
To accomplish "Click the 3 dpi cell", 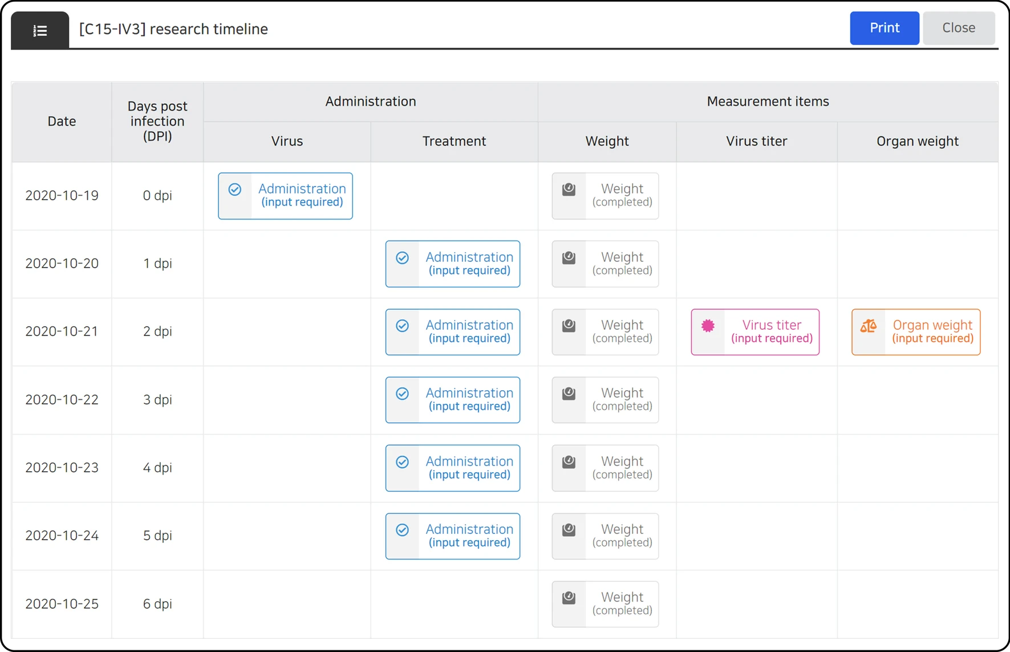I will (x=157, y=400).
